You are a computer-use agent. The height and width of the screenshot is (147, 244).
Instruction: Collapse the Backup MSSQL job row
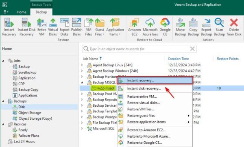[82, 82]
